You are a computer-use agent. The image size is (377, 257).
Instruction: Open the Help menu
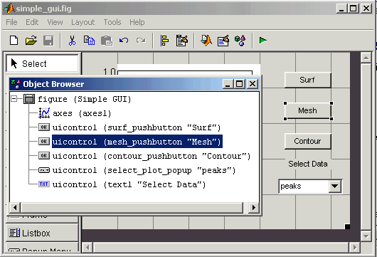pyautogui.click(x=137, y=22)
